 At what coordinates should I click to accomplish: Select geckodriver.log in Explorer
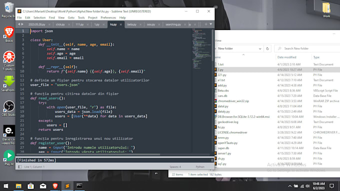[x=227, y=122]
